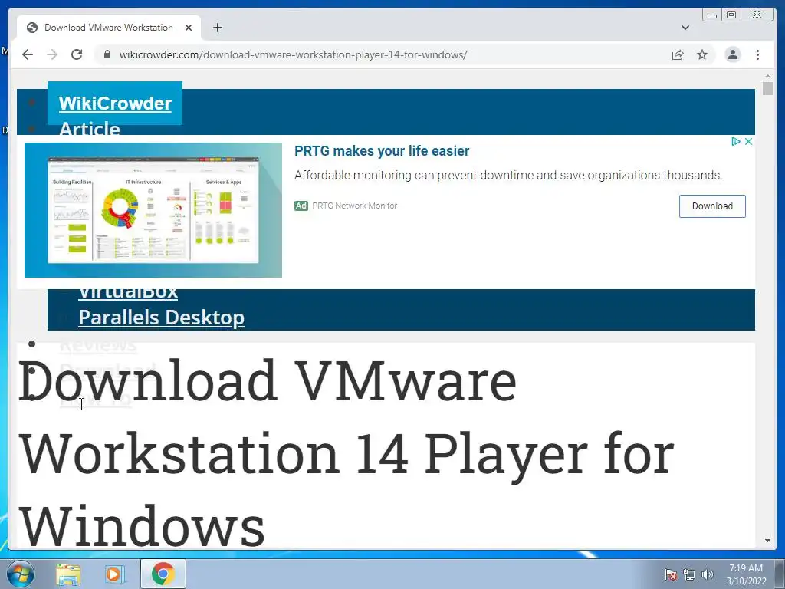Open the taskbar clock and date
785x589 pixels.
746,574
